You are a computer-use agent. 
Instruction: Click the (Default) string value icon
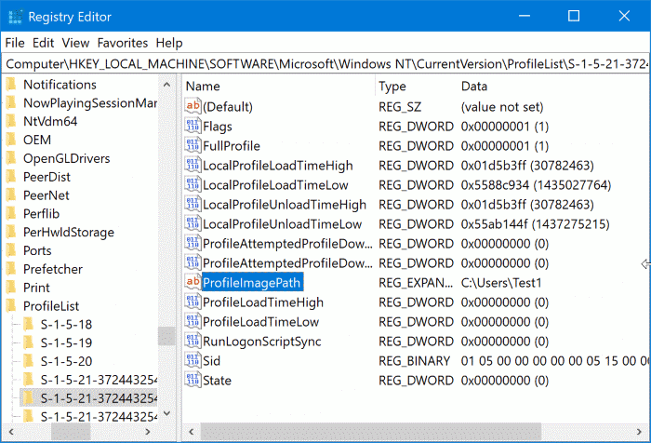click(193, 106)
